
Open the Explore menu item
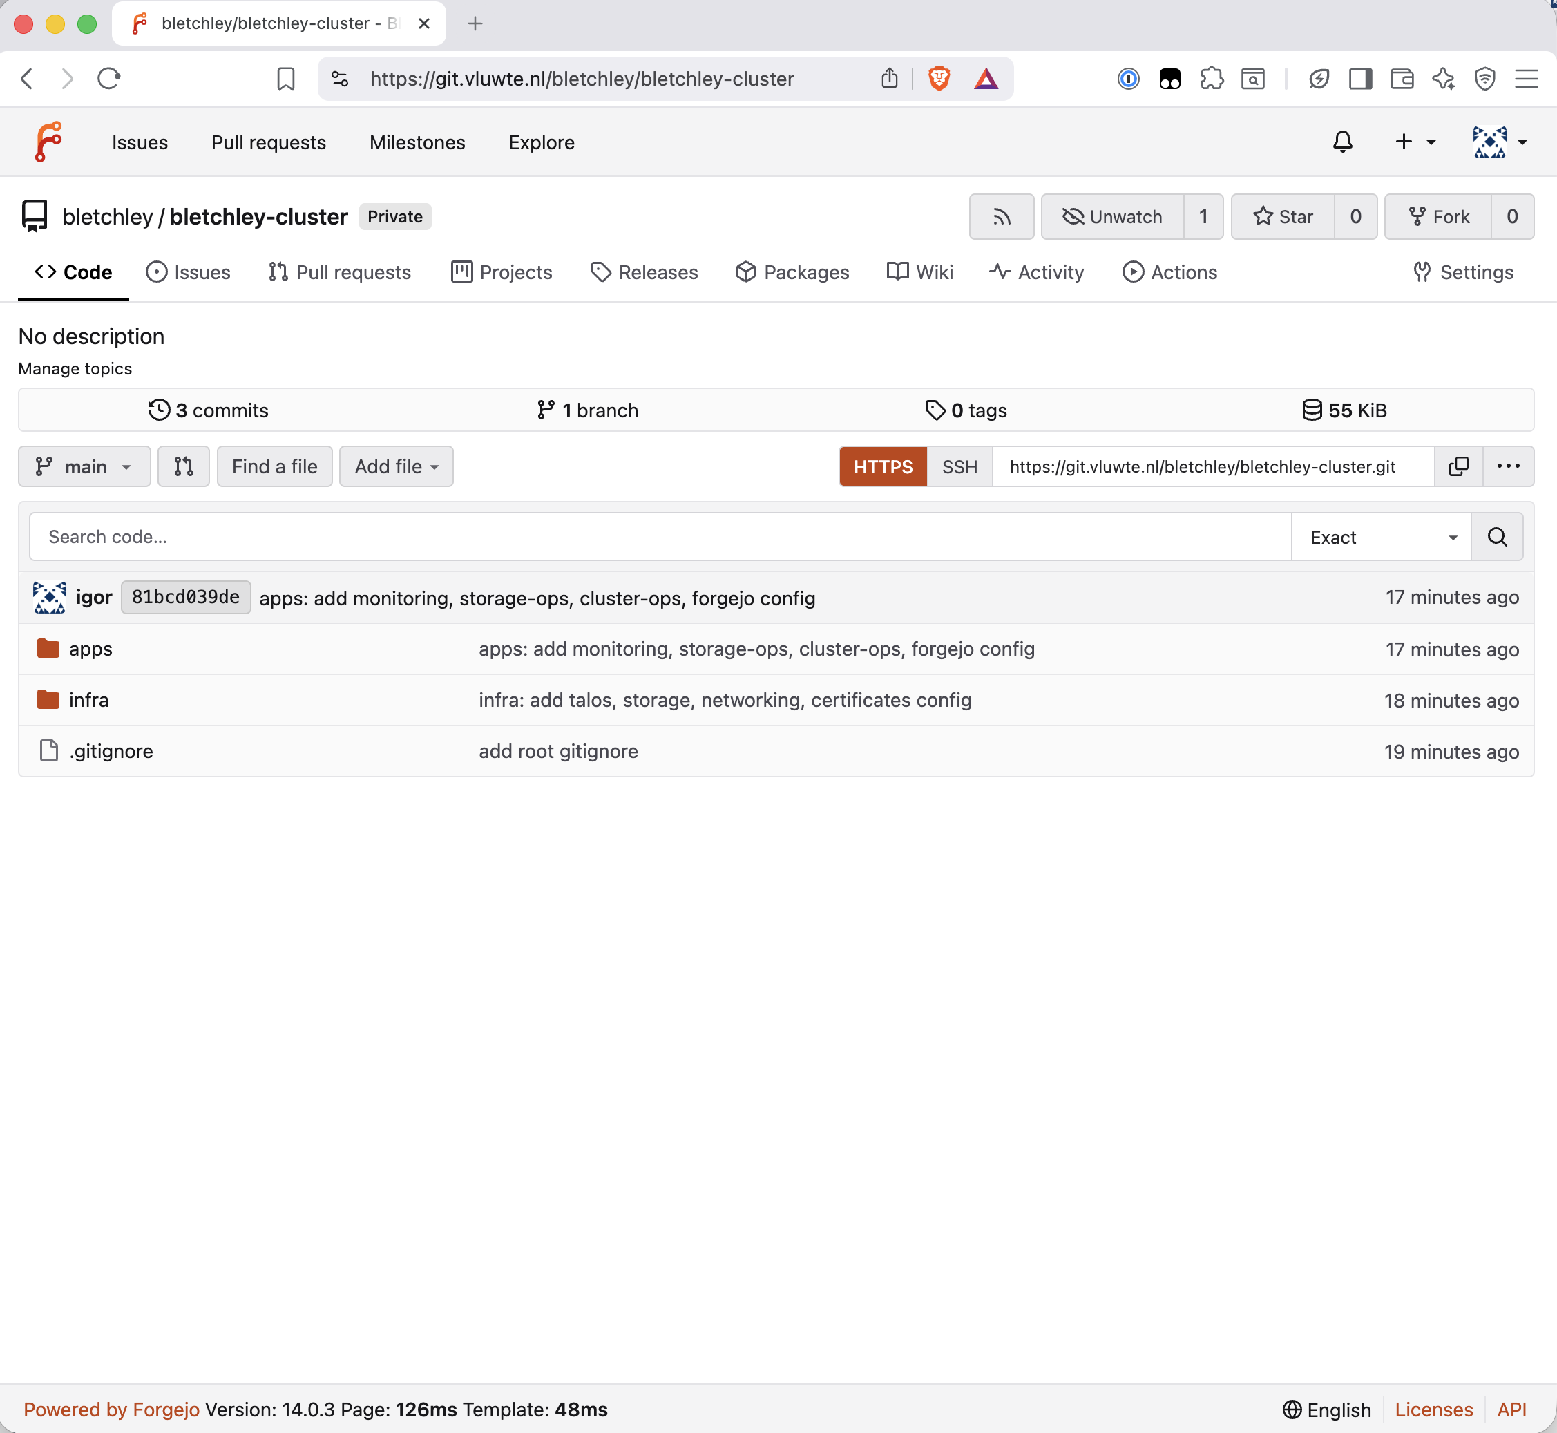coord(540,142)
